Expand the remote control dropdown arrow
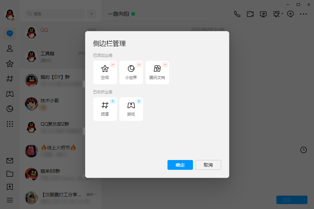 tap(282, 14)
